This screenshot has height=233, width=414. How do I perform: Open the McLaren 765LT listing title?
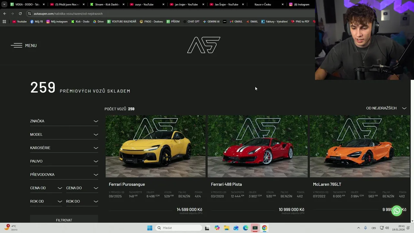point(327,184)
